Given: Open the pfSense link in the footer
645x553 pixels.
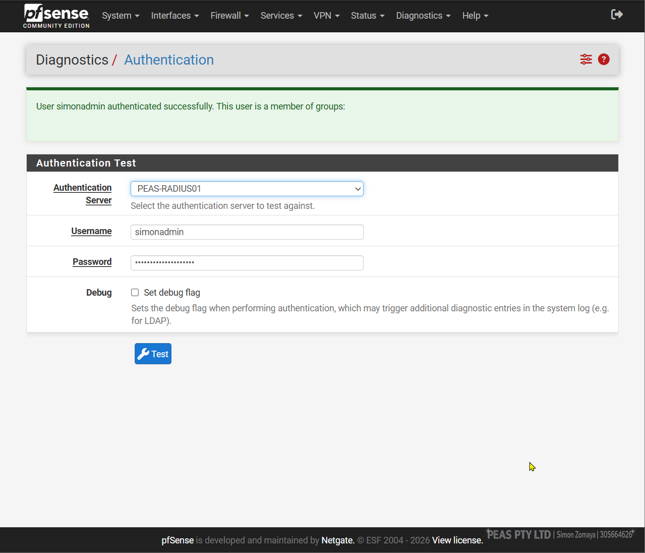Looking at the screenshot, I should [x=178, y=540].
